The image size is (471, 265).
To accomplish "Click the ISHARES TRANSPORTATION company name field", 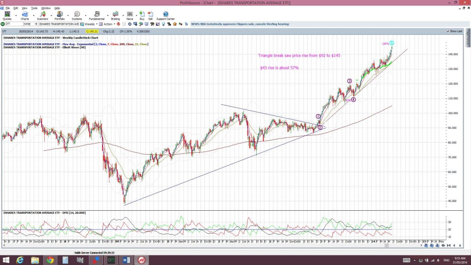I will point(59,24).
